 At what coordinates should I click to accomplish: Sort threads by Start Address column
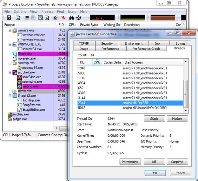coord(153,62)
